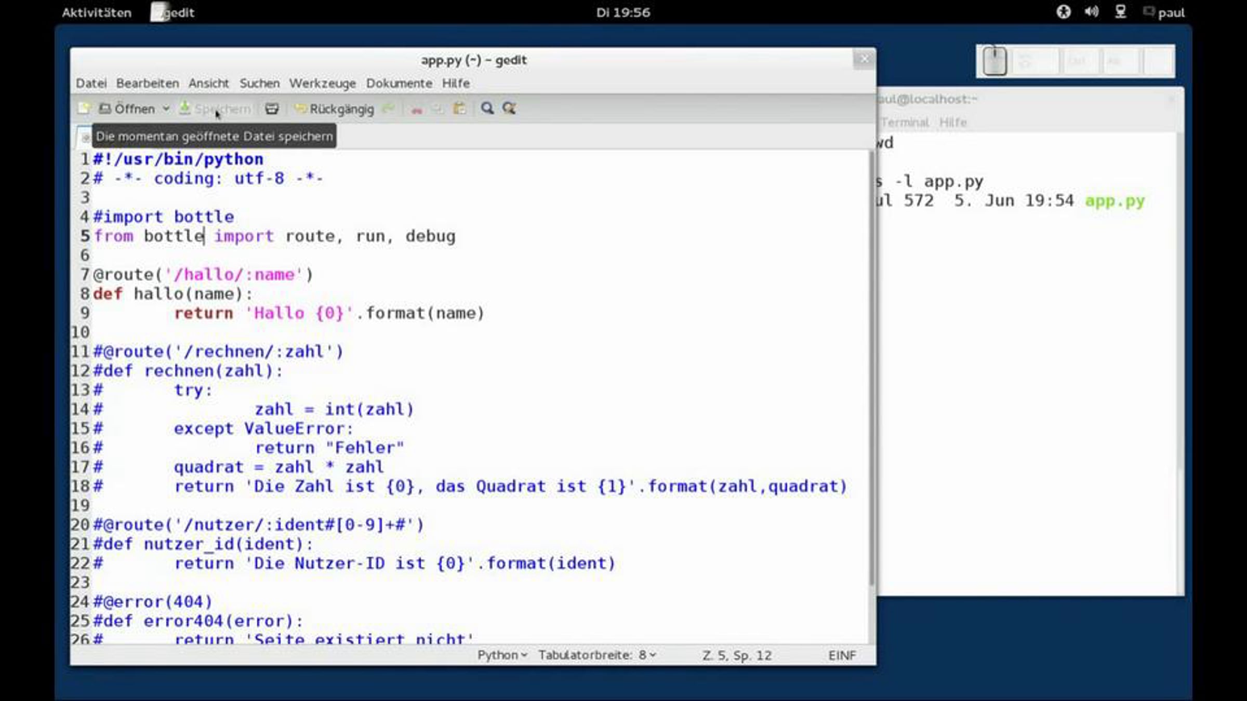Expand the Öffnen recent files arrow
The image size is (1247, 701).
click(x=166, y=109)
